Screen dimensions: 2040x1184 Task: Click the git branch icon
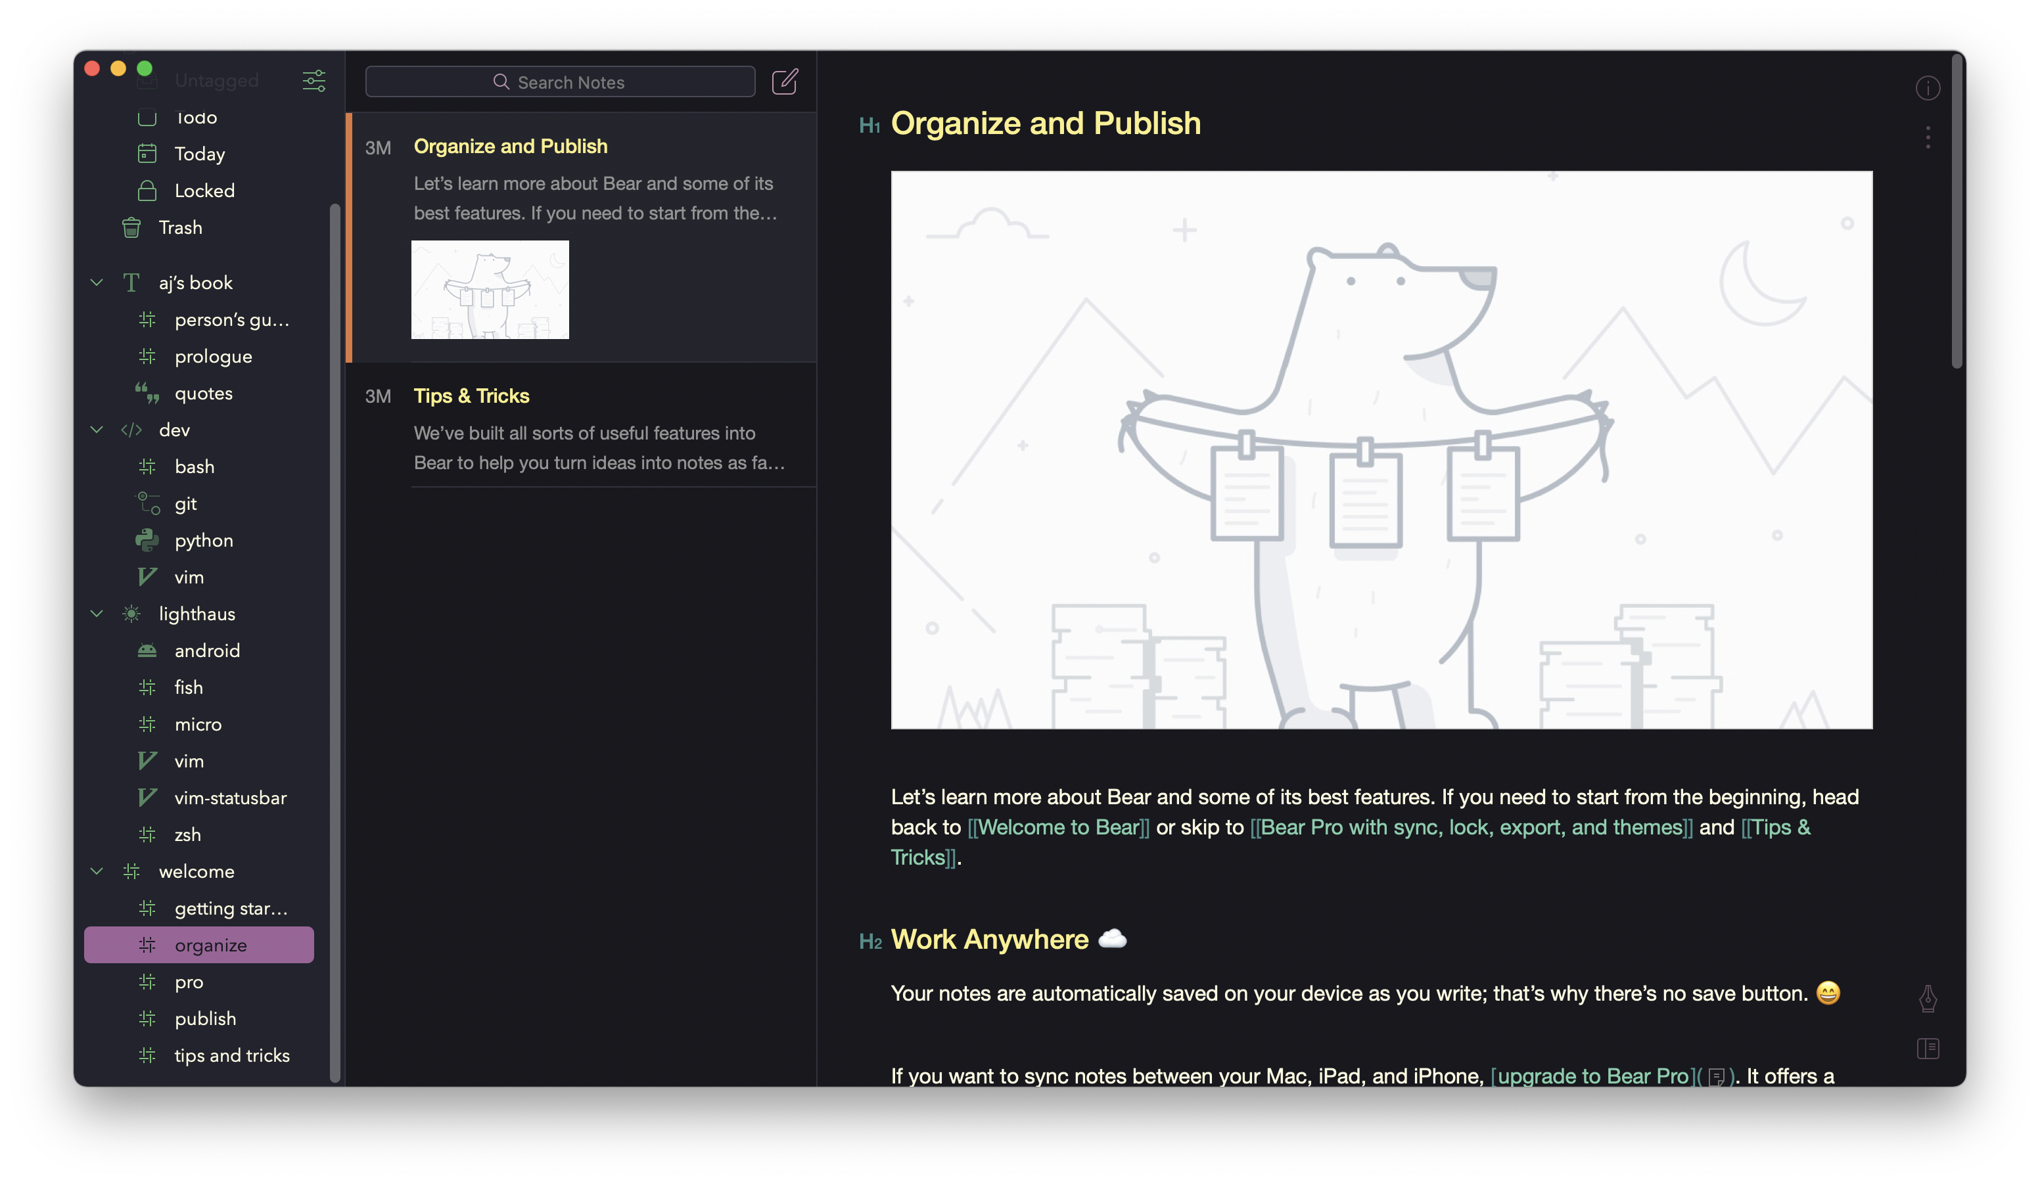pyautogui.click(x=147, y=503)
